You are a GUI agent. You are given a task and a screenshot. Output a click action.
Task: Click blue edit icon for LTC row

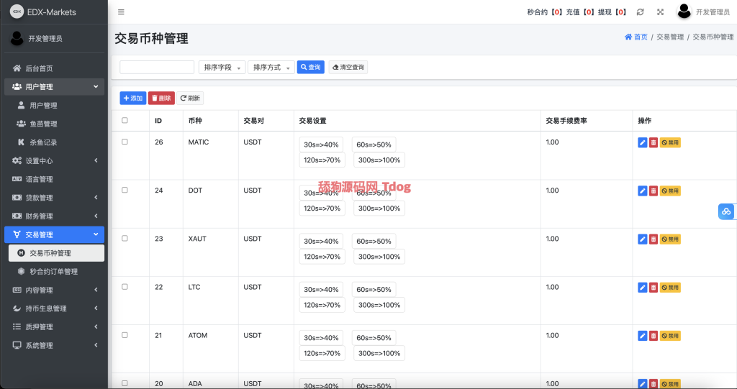point(642,288)
